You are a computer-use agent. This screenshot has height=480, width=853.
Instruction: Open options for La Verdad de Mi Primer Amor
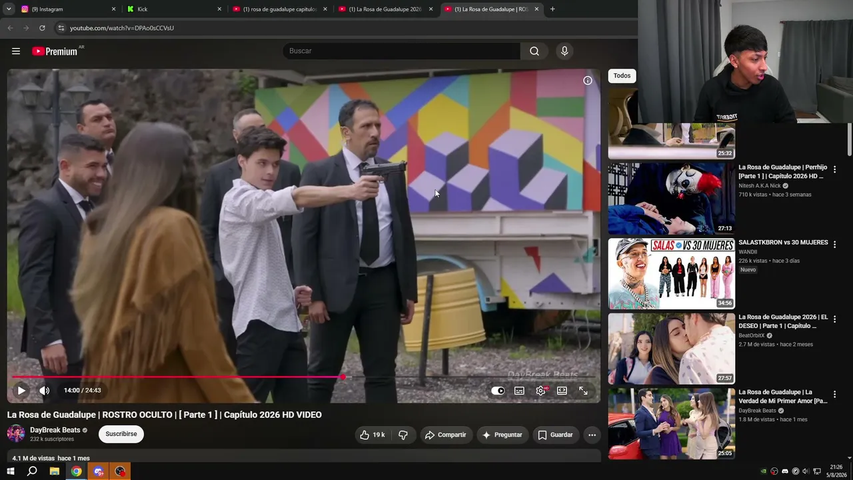[834, 395]
